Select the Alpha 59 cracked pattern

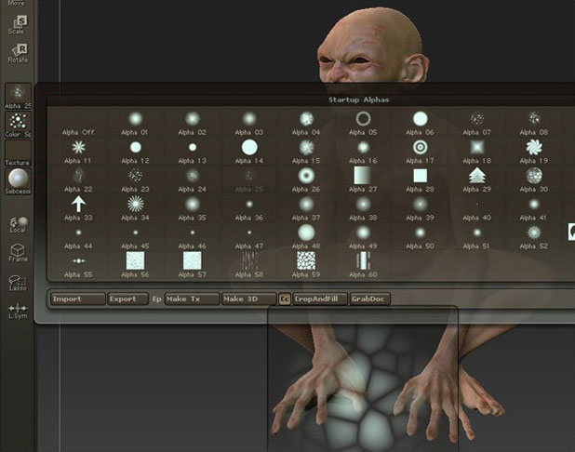tap(306, 266)
